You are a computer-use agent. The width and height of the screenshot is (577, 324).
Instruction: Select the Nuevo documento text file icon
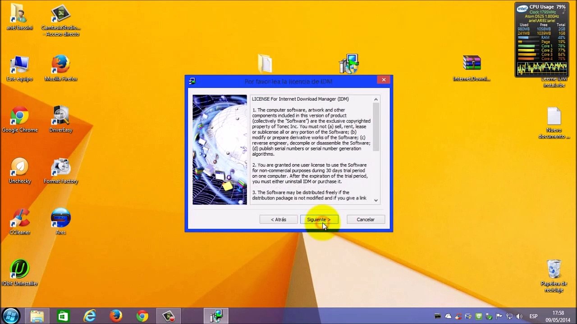[x=554, y=123]
